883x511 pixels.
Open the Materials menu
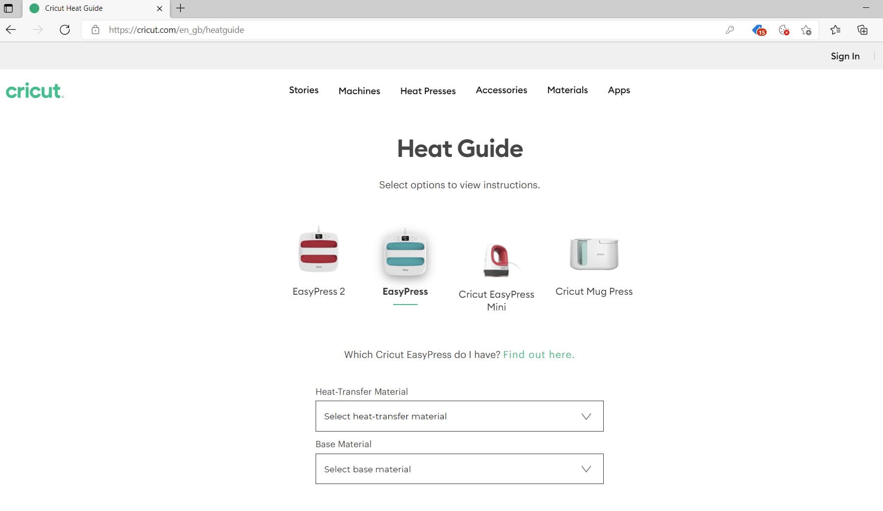(567, 90)
